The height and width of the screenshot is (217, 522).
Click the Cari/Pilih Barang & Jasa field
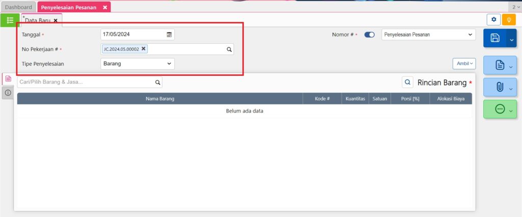pos(90,82)
